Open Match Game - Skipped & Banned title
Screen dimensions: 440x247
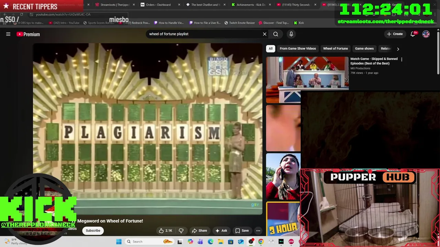tap(374, 61)
